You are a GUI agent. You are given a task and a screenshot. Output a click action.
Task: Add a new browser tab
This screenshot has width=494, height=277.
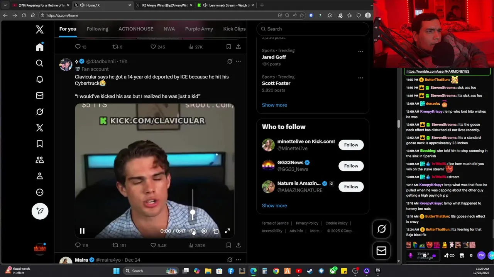coord(262,5)
